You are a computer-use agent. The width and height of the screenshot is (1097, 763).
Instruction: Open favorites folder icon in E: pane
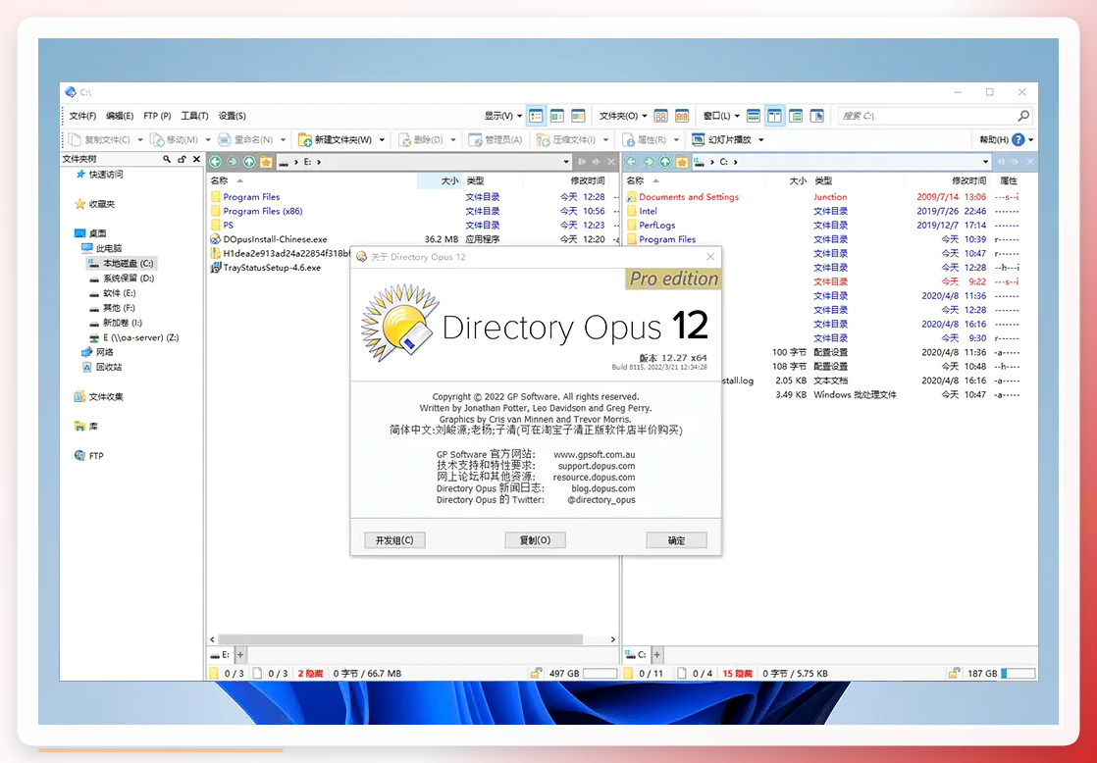point(266,162)
